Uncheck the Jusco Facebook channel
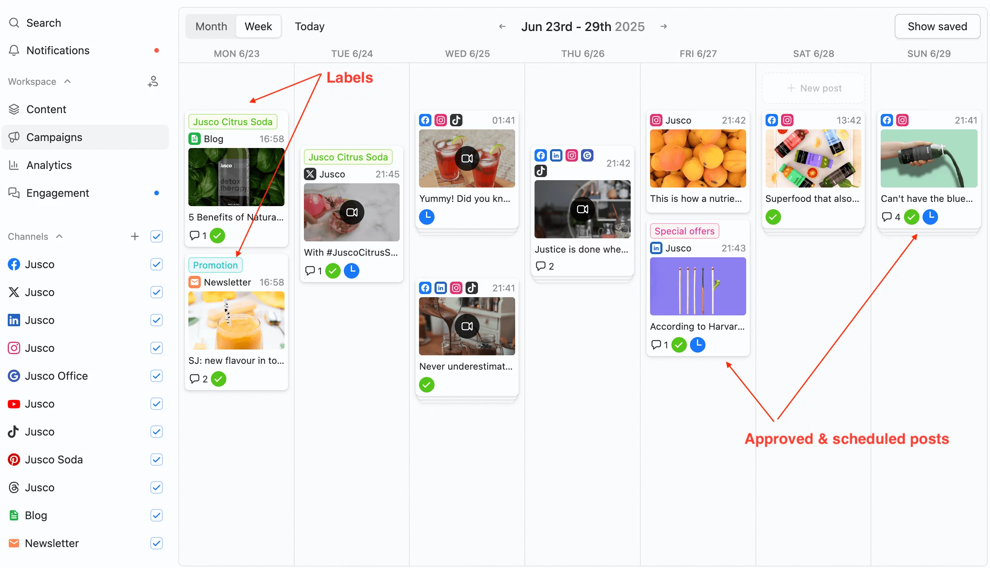Viewport: 990px width, 568px height. tap(157, 264)
